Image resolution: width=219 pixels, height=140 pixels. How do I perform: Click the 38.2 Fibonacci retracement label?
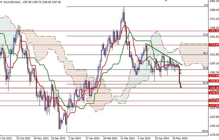(x=205, y=54)
